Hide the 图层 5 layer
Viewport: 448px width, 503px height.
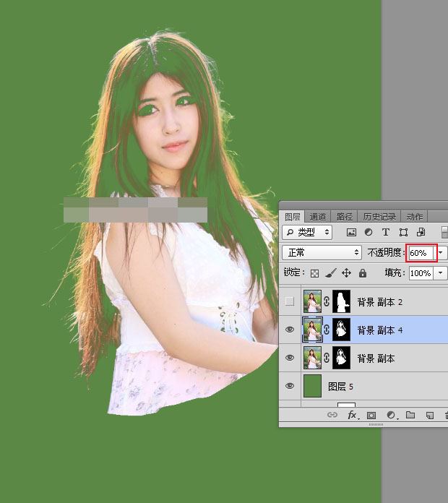290,386
